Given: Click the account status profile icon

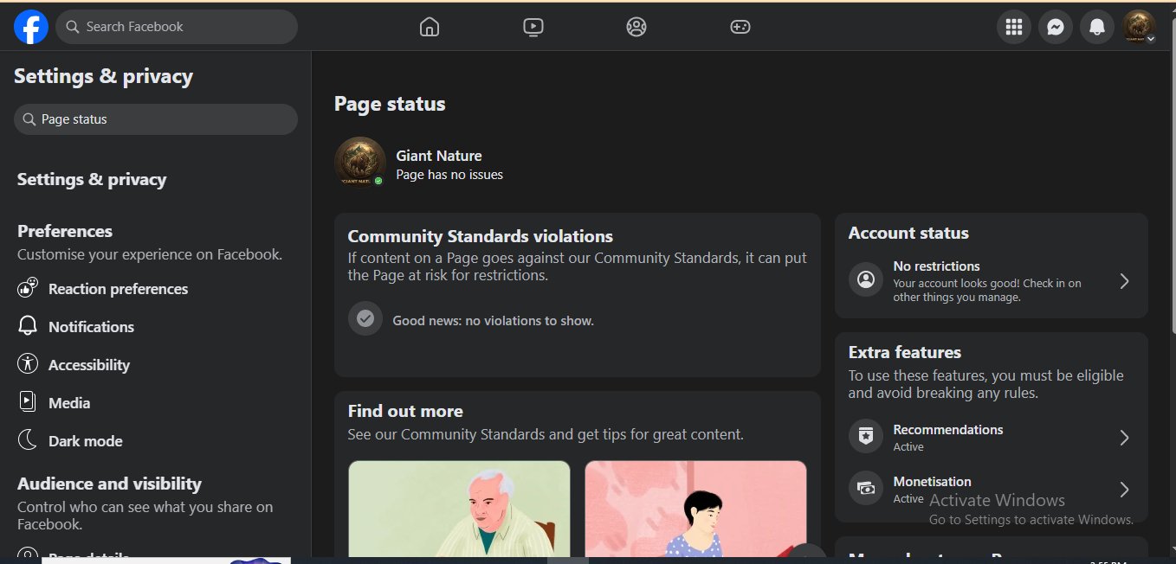Looking at the screenshot, I should [x=866, y=280].
